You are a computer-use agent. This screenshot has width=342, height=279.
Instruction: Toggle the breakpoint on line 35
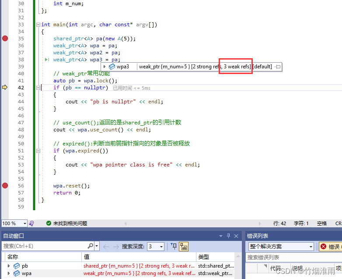pos(5,39)
